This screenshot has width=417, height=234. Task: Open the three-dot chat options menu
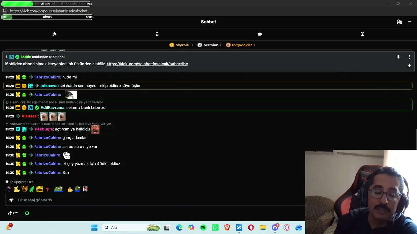click(409, 22)
